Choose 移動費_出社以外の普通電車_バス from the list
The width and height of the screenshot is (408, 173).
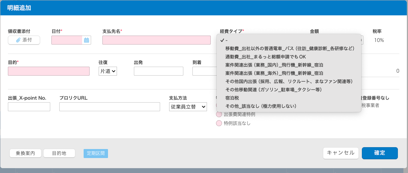click(289, 49)
